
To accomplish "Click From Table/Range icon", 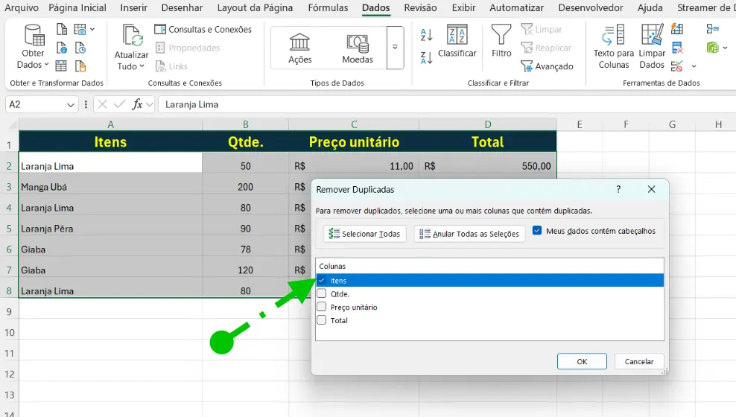I will 61,66.
